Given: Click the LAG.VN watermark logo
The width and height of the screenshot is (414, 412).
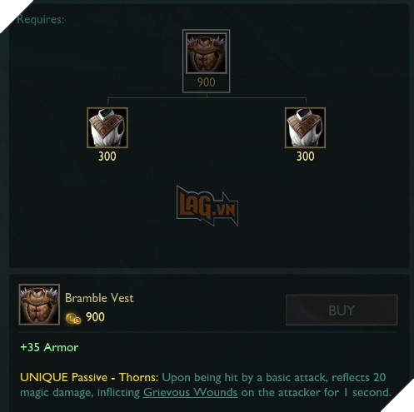Looking at the screenshot, I should click(207, 206).
